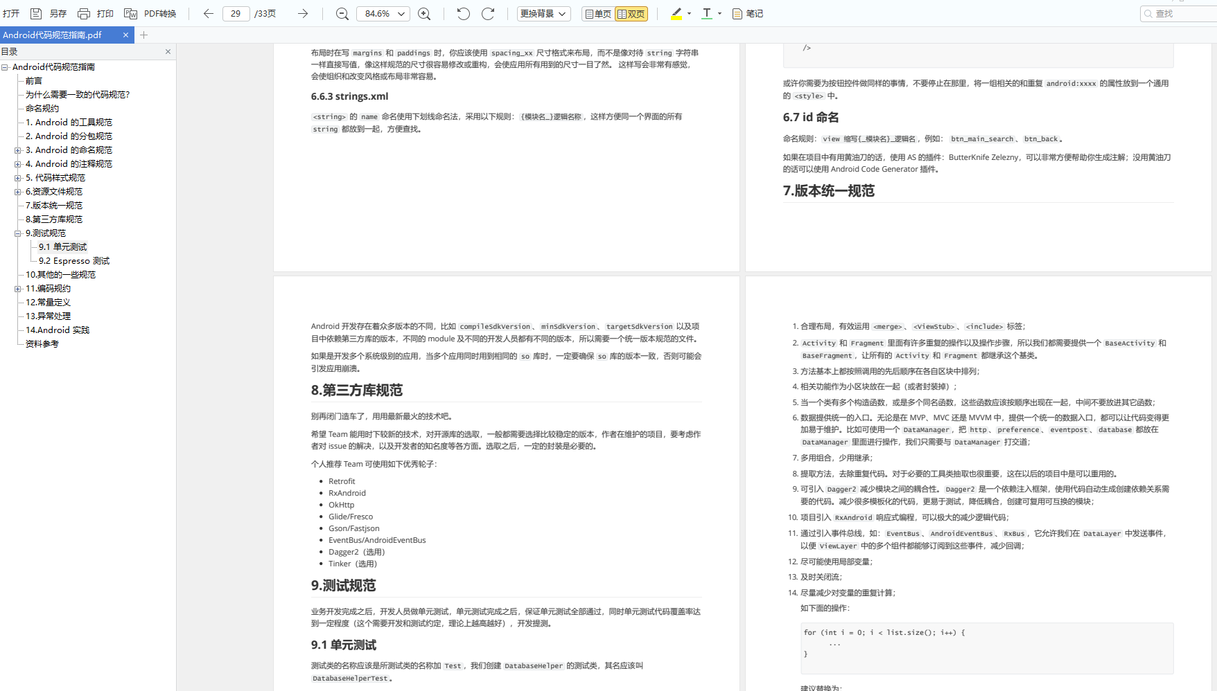Switch to 双页 double page view
1217x691 pixels.
click(631, 14)
